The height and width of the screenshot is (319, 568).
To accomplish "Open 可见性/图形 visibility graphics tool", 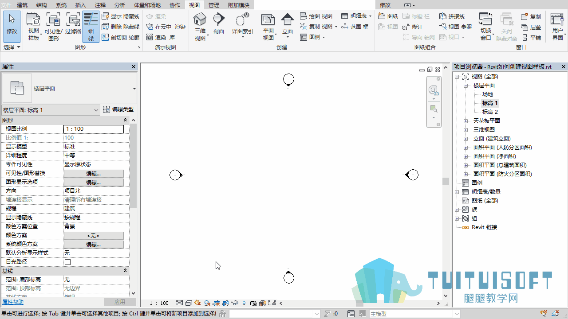I will 53,27.
